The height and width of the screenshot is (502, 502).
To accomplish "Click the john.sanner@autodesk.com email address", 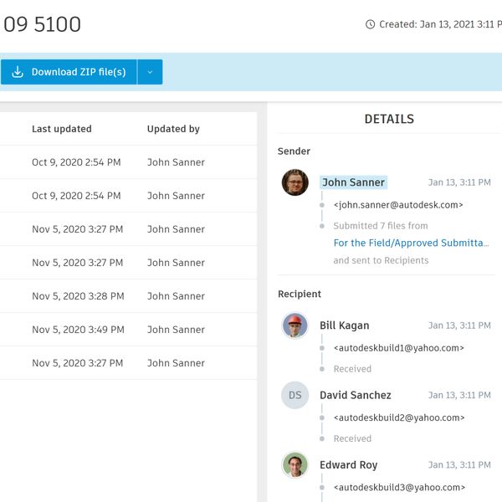I will point(398,205).
